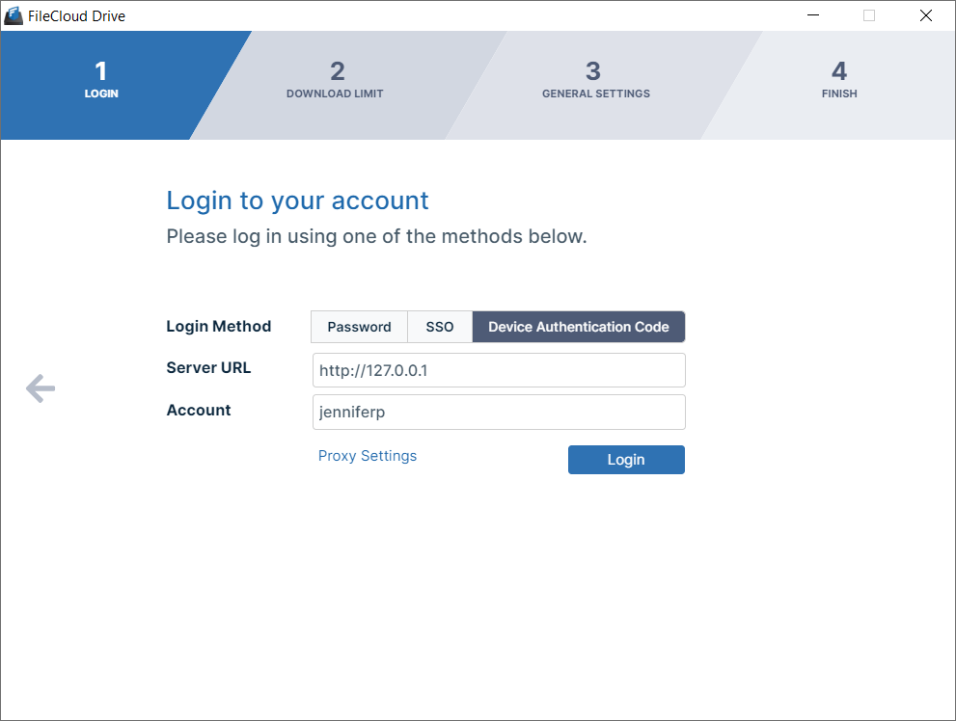956x721 pixels.
Task: Click the FileCloud Drive app icon in title bar
Action: coord(14,15)
